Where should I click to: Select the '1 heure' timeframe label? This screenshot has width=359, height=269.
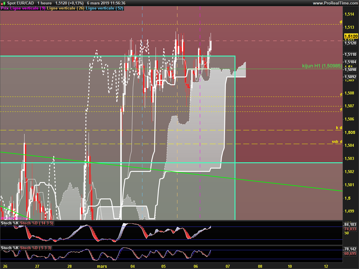44,3
